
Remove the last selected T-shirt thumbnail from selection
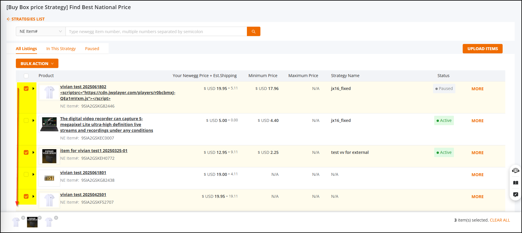pyautogui.click(x=56, y=218)
